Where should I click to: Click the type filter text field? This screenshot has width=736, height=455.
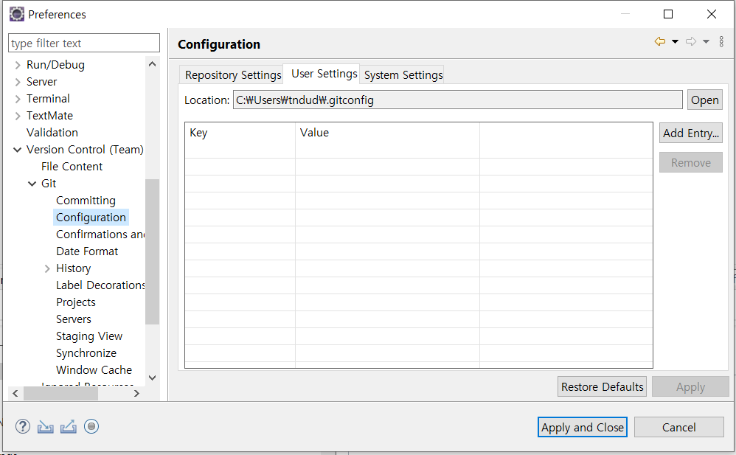coord(84,44)
